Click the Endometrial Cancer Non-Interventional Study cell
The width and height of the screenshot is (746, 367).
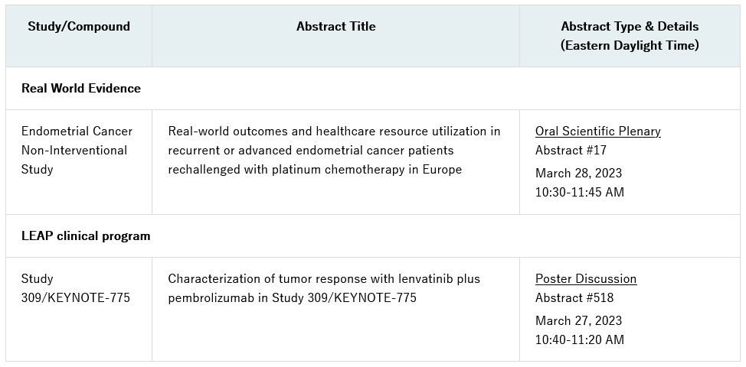(x=77, y=150)
